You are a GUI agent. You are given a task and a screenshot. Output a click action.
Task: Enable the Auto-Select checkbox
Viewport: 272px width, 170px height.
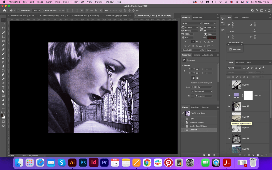19,10
